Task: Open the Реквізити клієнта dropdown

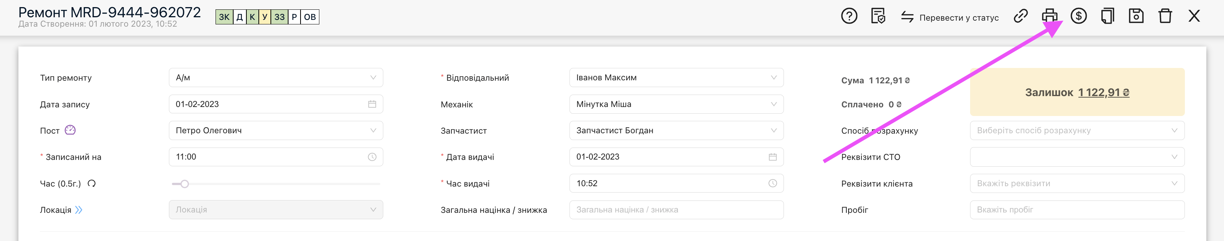Action: [1076, 183]
